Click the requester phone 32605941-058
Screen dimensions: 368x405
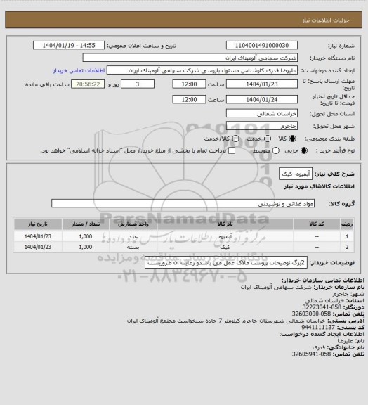(x=311, y=354)
